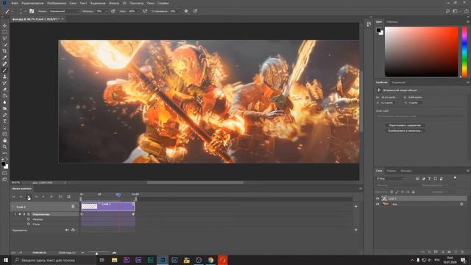This screenshot has width=471, height=265.
Task: Open the brush opacity dropdown arrow
Action: (106, 11)
